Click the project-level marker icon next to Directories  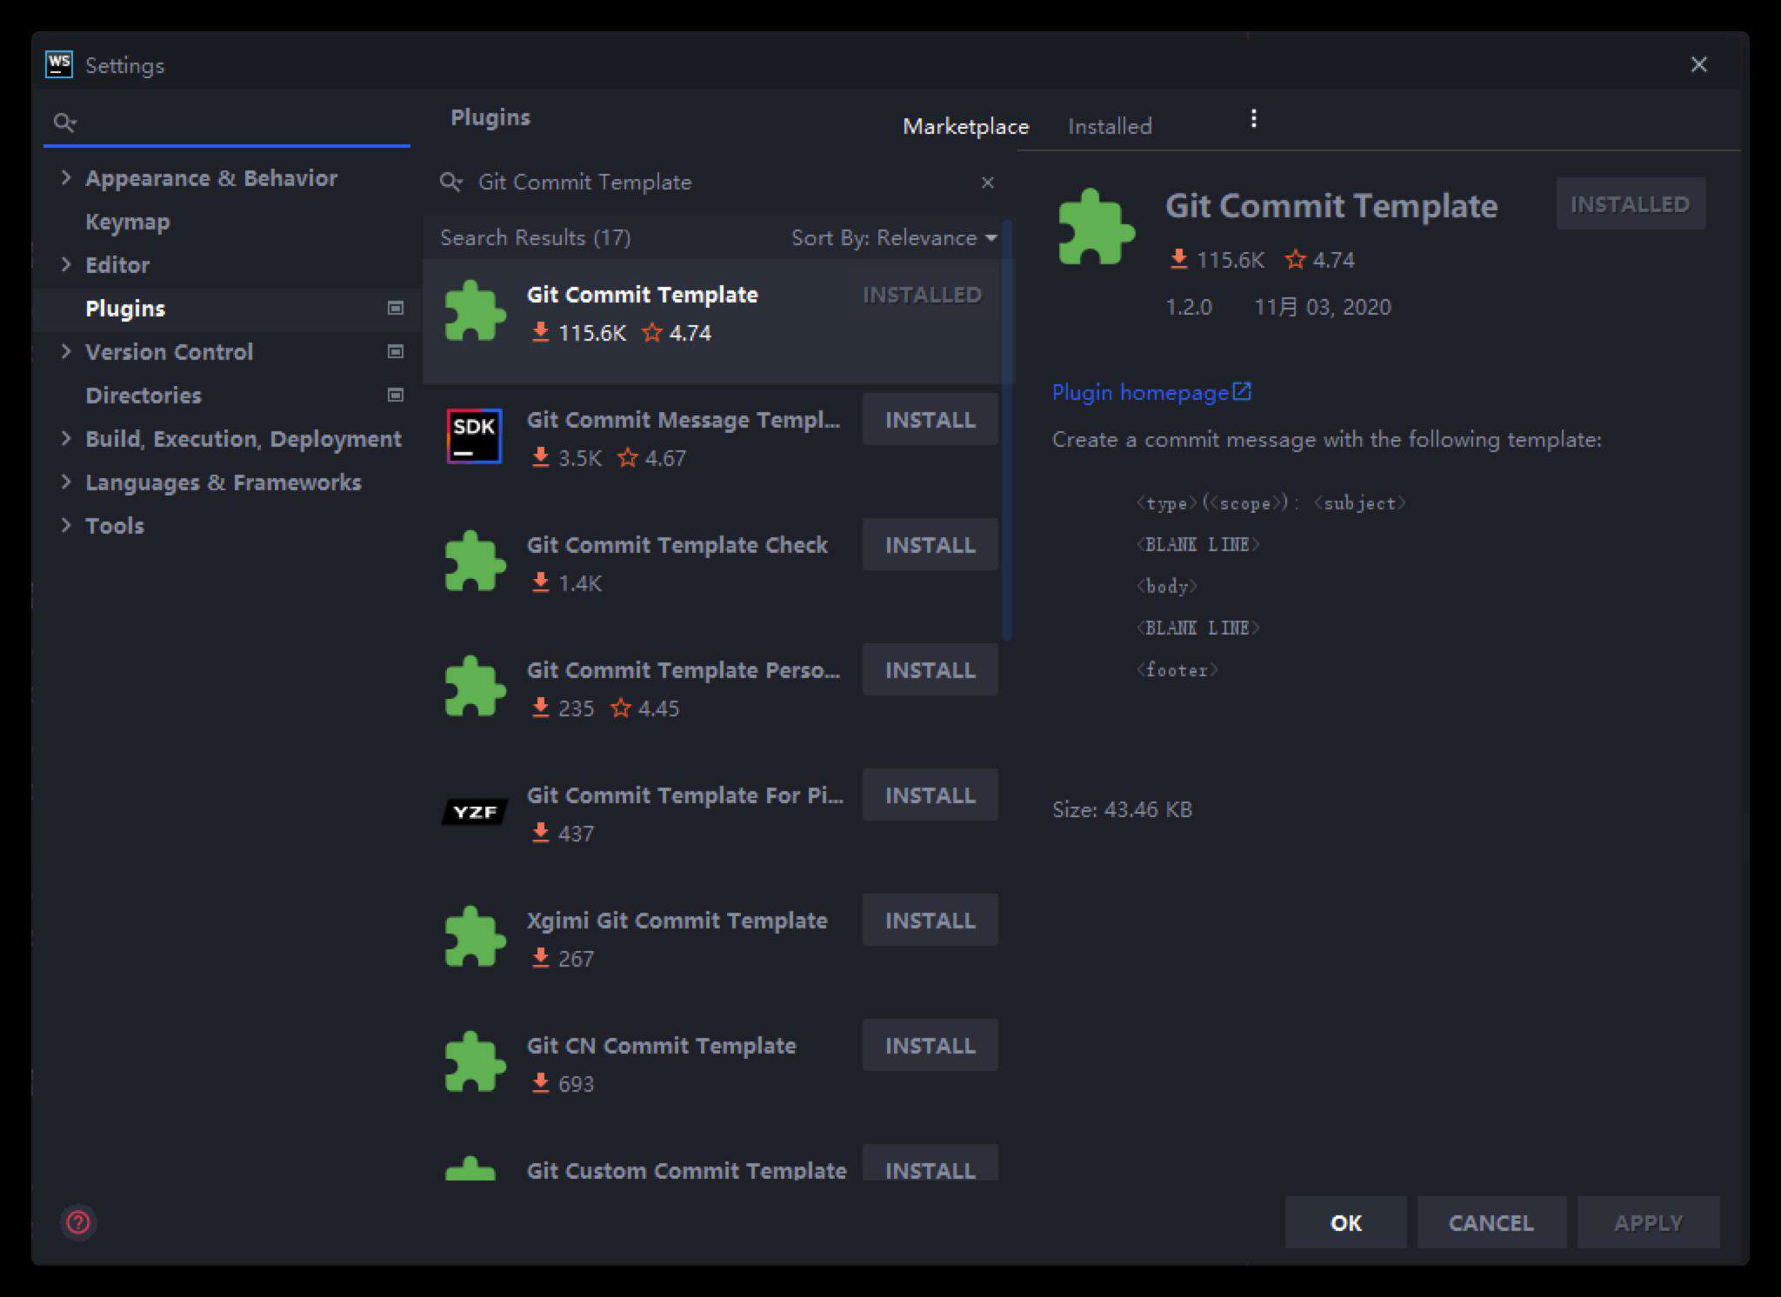pyautogui.click(x=396, y=395)
